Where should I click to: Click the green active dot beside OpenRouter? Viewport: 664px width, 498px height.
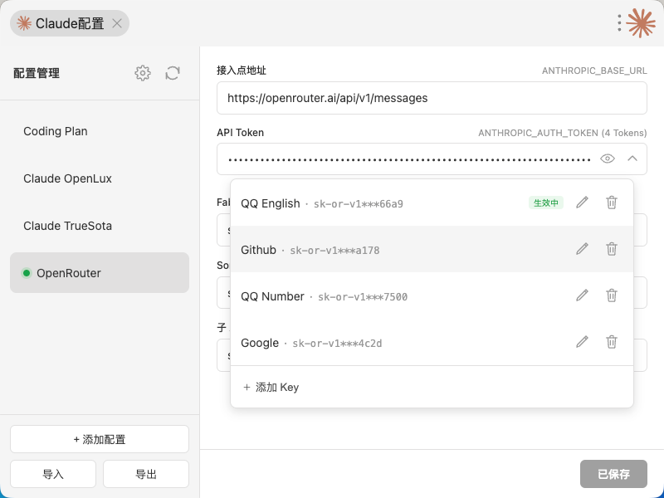click(x=27, y=273)
